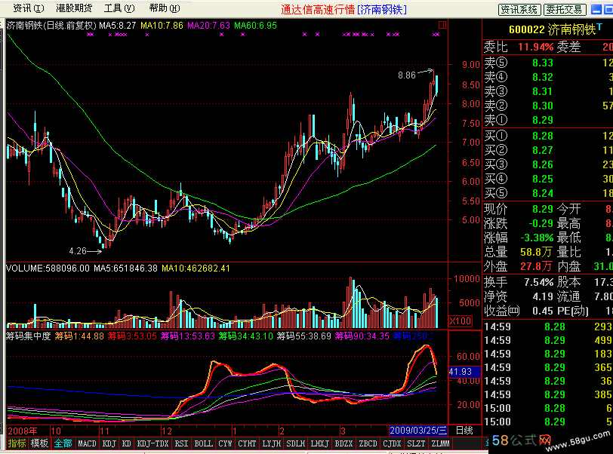The height and width of the screenshot is (454, 613).
Task: Click the 委托交易 button
Action: (x=564, y=9)
